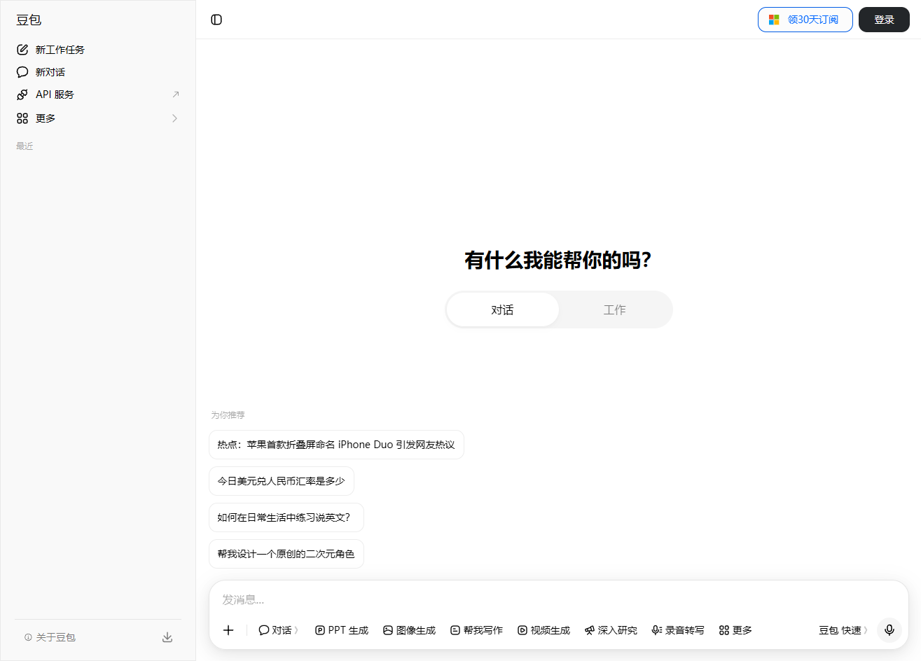Open API 服务 from the sidebar
921x661 pixels.
pos(98,95)
